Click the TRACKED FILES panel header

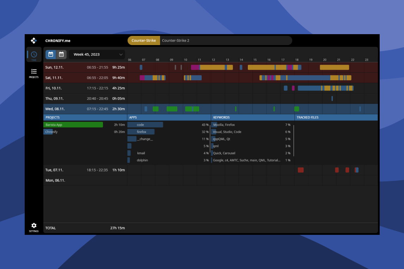tap(306, 117)
